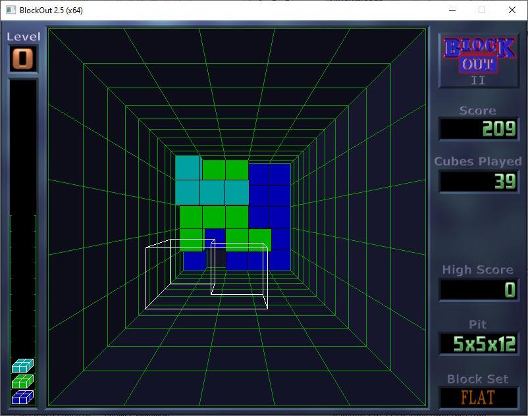Click the BlockOut app icon in title bar
This screenshot has width=528, height=416.
(x=11, y=10)
